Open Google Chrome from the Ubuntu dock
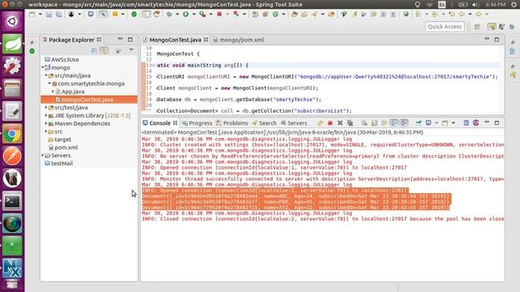 [x=12, y=134]
